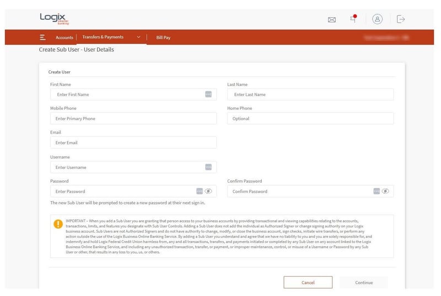Open the hamburger menu icon
The width and height of the screenshot is (441, 296).
point(42,38)
